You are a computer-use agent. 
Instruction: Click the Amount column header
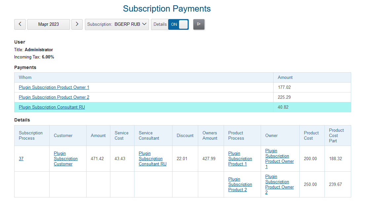click(284, 77)
